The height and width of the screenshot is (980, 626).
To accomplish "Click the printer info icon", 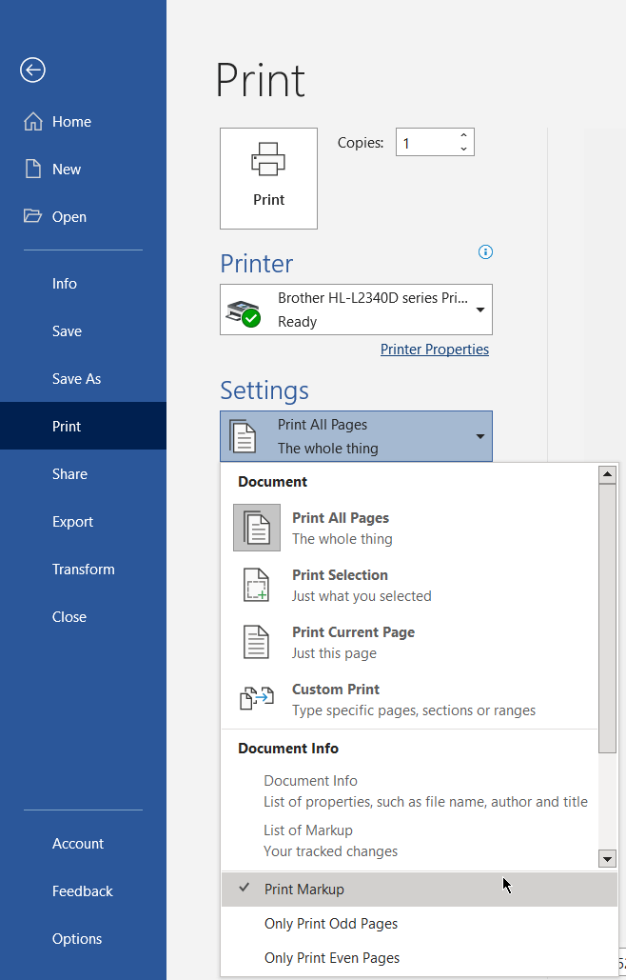I will [485, 251].
